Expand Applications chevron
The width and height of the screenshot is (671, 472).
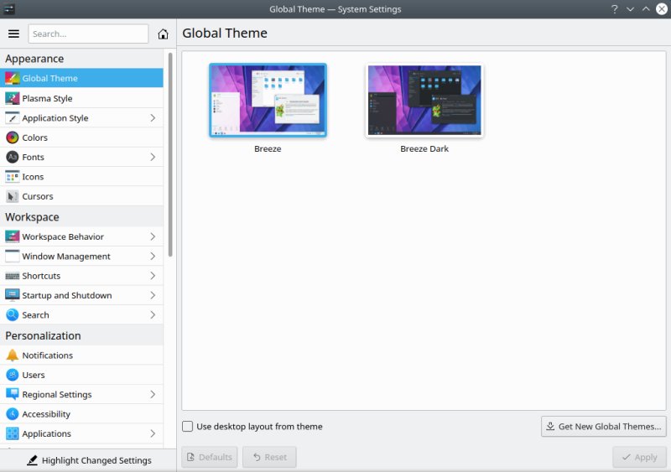[x=153, y=433]
